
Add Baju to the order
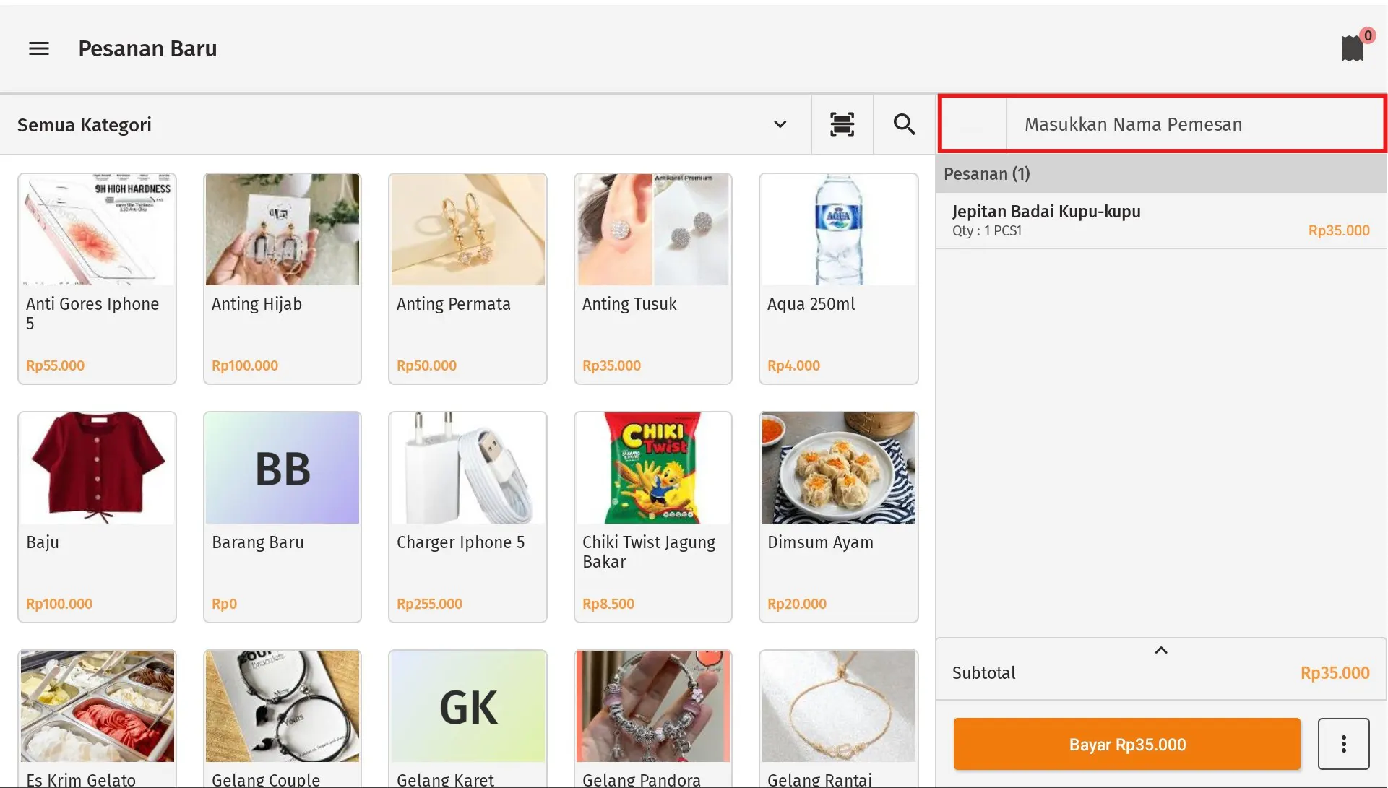[98, 516]
